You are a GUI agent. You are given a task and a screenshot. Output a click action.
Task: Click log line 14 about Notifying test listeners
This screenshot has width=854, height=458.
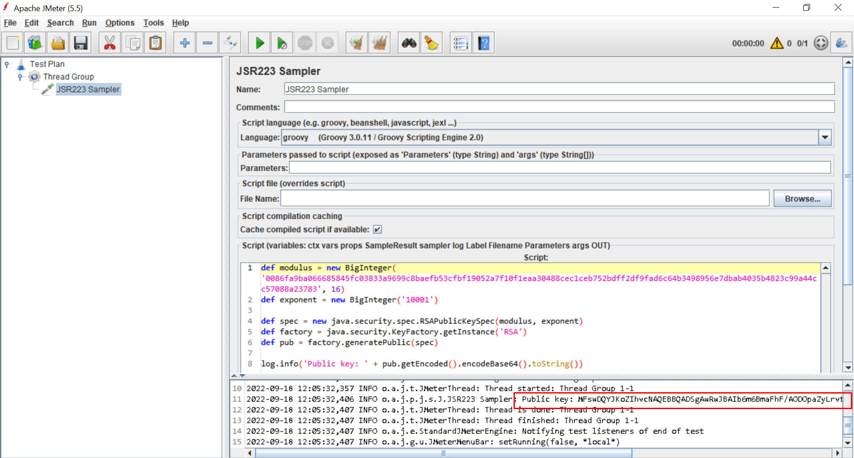point(475,431)
